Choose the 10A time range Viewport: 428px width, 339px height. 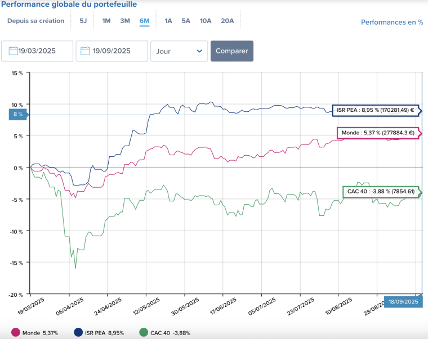pyautogui.click(x=206, y=21)
